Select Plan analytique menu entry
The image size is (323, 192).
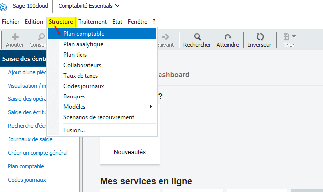coord(102,44)
